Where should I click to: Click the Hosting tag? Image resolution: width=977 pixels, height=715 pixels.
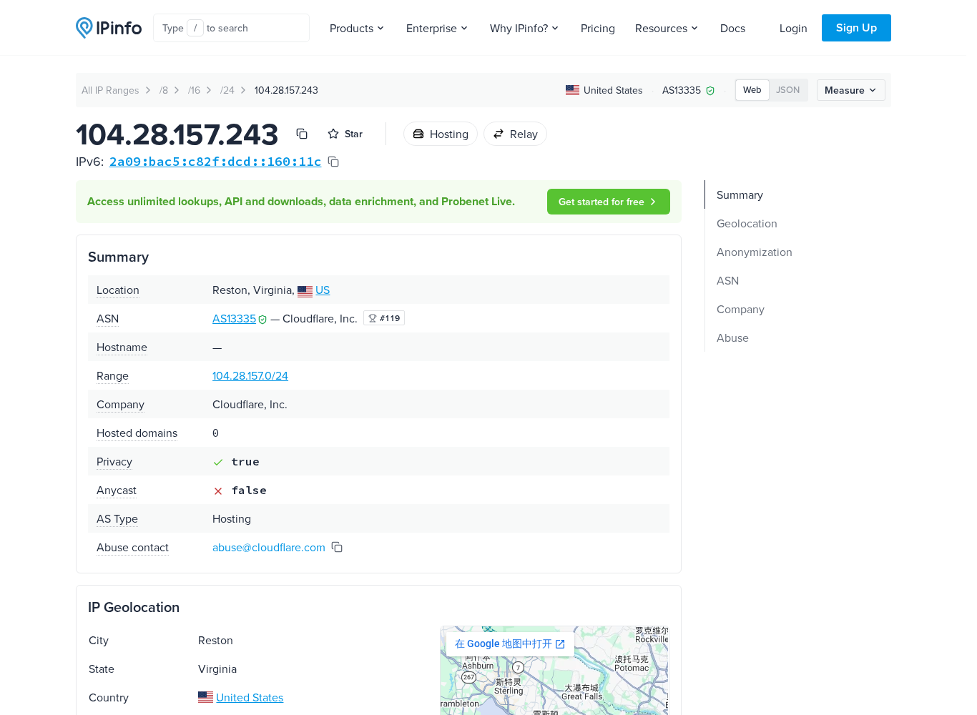(x=441, y=134)
